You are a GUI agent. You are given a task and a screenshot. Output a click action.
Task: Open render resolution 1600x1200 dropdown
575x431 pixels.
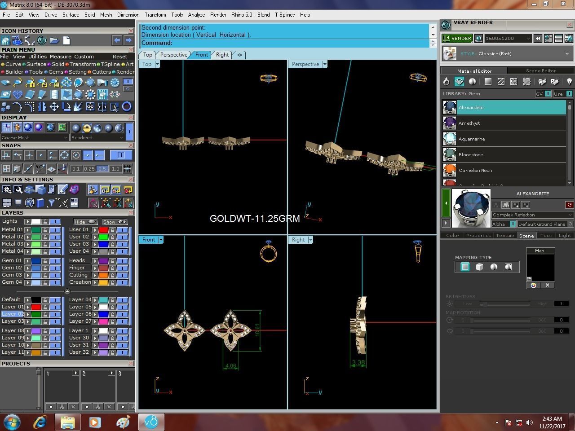point(508,39)
